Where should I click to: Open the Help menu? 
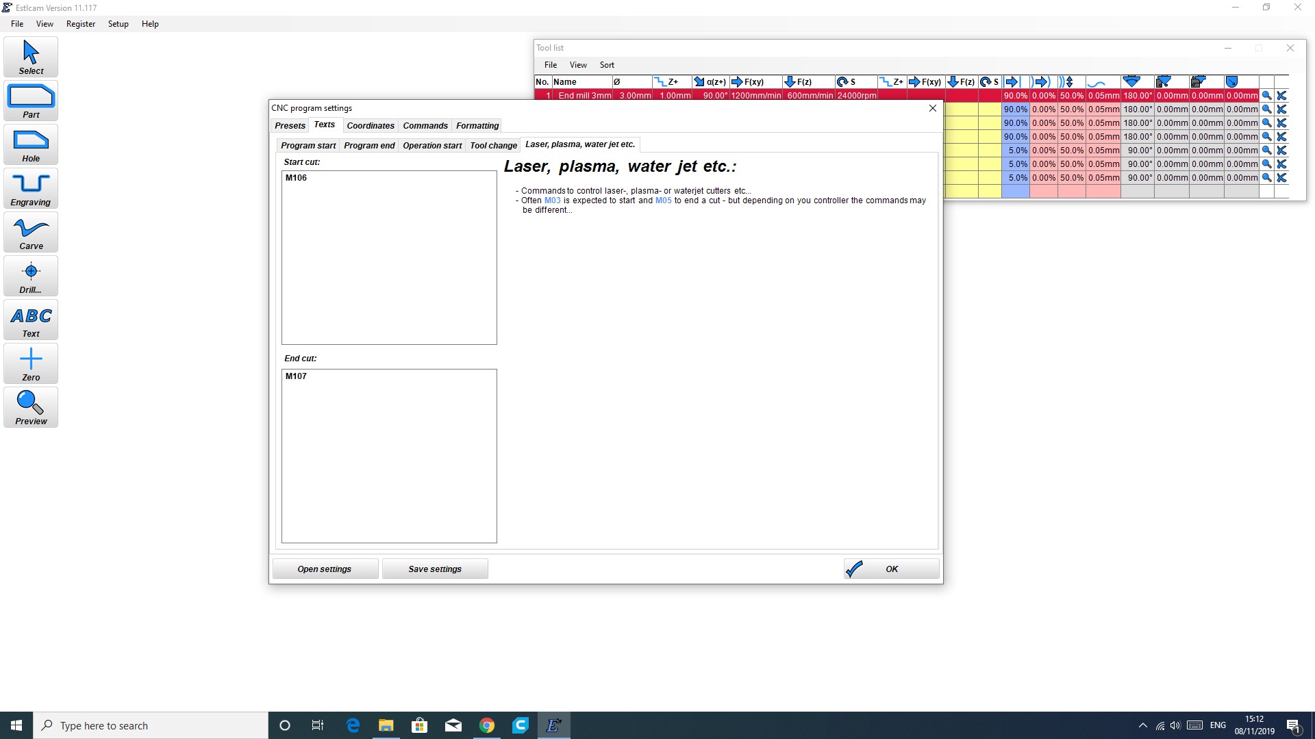(x=150, y=24)
